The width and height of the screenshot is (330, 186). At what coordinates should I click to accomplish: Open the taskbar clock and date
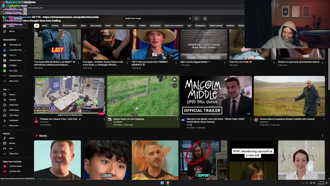tap(321, 183)
